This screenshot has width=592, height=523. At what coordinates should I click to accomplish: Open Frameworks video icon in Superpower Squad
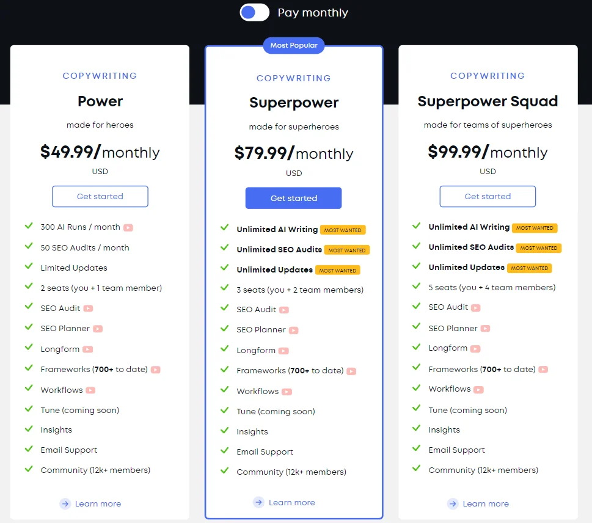[x=543, y=369]
